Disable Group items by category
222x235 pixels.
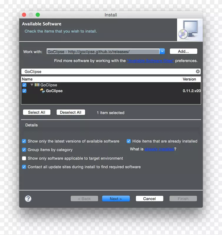24,150
